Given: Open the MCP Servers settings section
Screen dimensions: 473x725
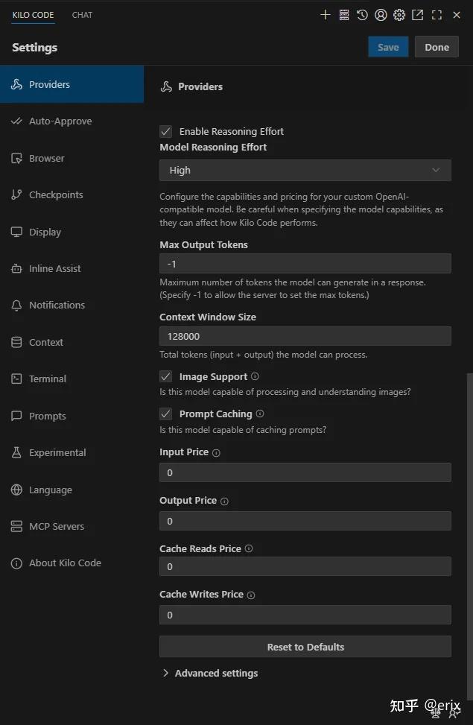Looking at the screenshot, I should point(57,526).
